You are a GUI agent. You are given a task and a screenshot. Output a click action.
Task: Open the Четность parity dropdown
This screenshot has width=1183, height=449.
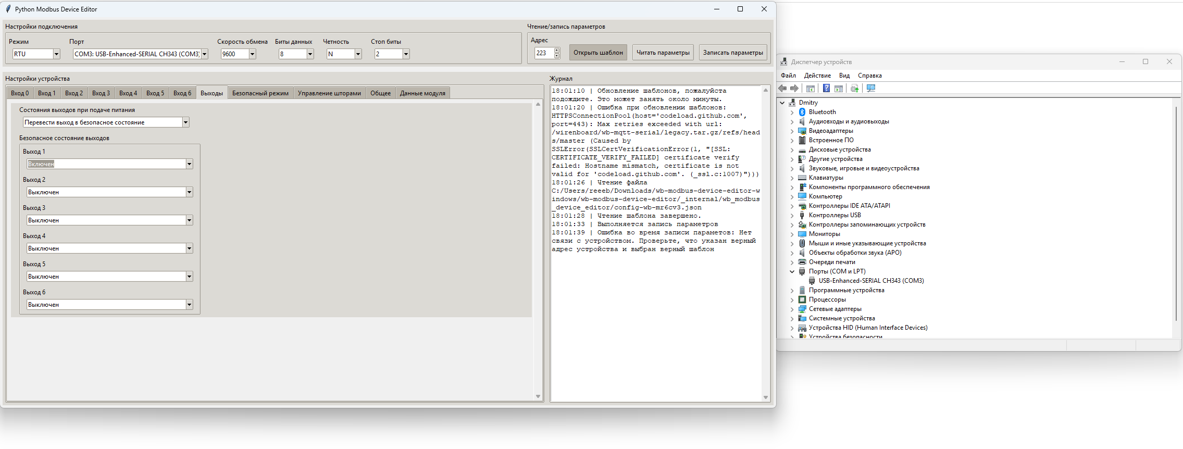click(358, 54)
